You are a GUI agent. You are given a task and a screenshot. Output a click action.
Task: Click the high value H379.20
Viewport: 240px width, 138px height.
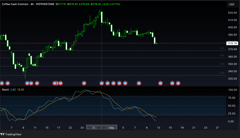coord(73,4)
